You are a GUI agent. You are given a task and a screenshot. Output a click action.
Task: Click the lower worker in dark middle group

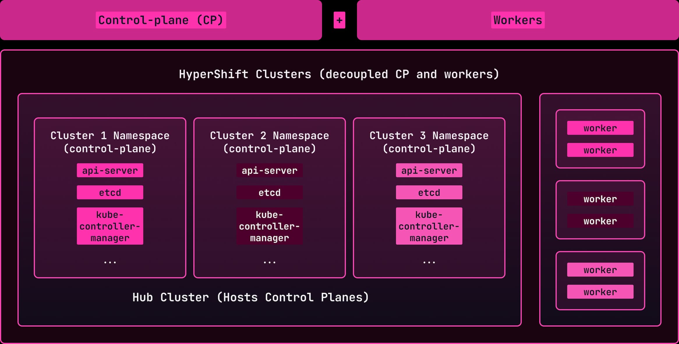pos(600,221)
